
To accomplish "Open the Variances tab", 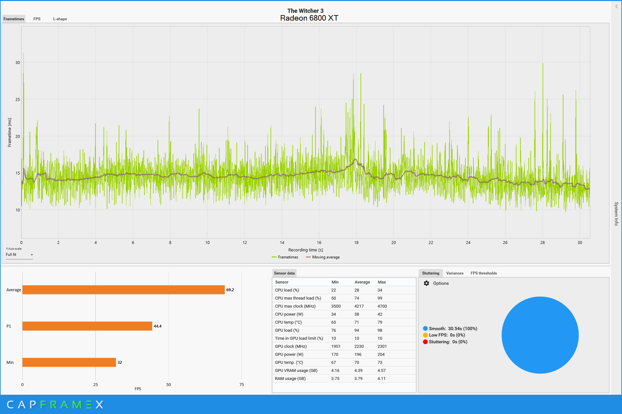I will pos(454,273).
